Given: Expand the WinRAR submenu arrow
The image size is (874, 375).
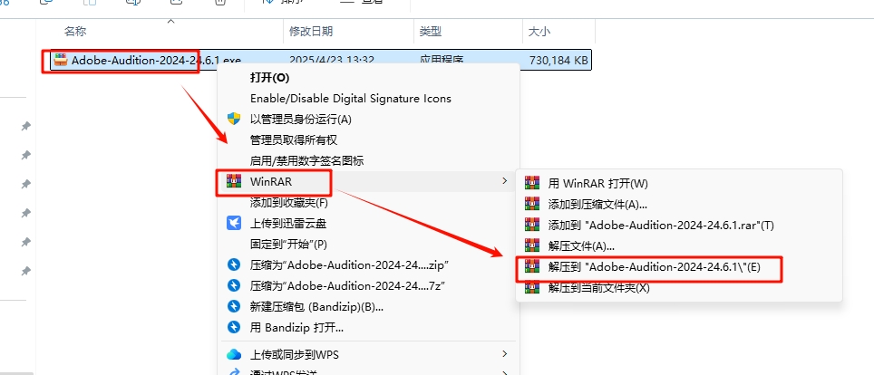Looking at the screenshot, I should tap(504, 181).
